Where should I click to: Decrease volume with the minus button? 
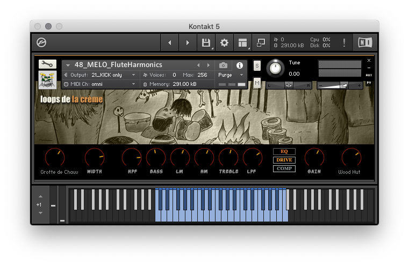321,85
